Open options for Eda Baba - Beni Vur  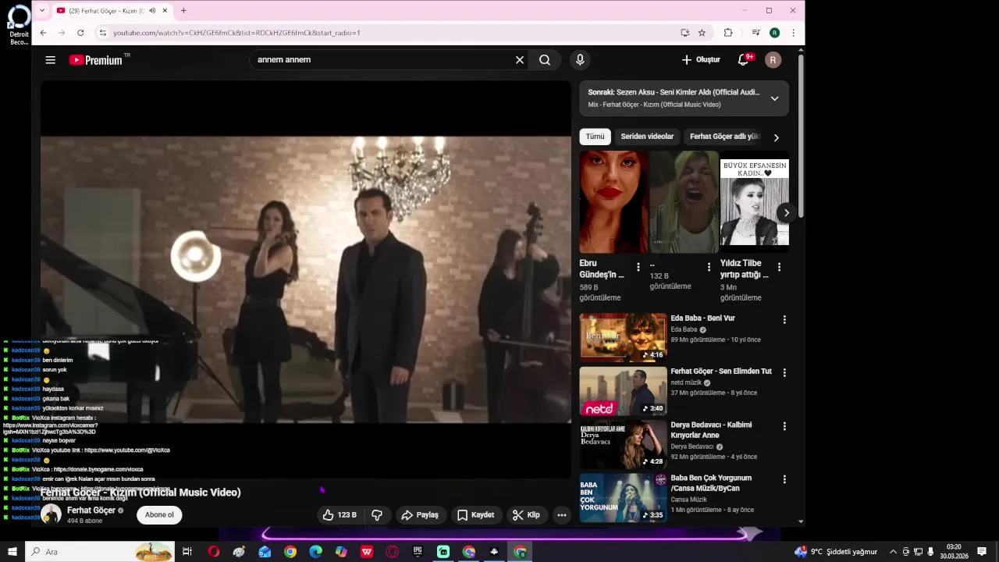[784, 320]
